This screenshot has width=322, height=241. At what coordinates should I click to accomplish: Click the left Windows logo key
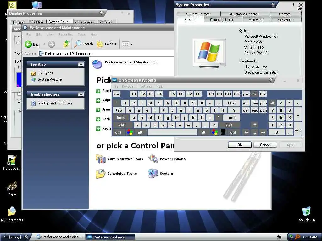click(130, 132)
